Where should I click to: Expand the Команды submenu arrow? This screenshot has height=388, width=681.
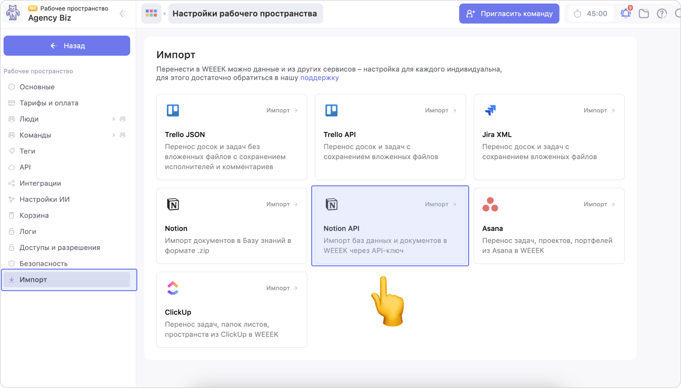point(113,135)
